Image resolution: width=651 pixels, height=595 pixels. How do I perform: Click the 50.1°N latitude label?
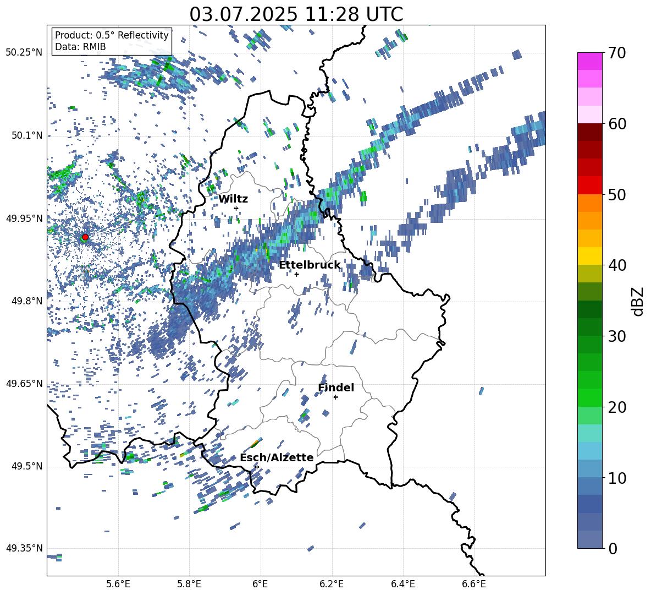point(26,135)
